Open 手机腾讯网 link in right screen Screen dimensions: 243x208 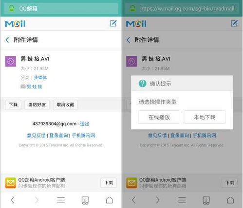[205, 136]
